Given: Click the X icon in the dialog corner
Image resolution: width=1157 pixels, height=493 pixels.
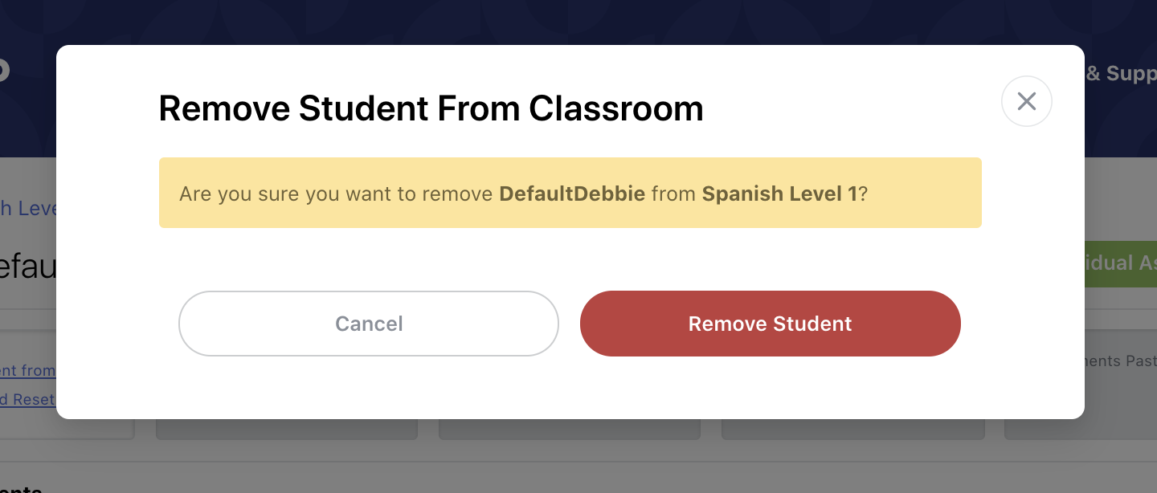Looking at the screenshot, I should 1026,101.
